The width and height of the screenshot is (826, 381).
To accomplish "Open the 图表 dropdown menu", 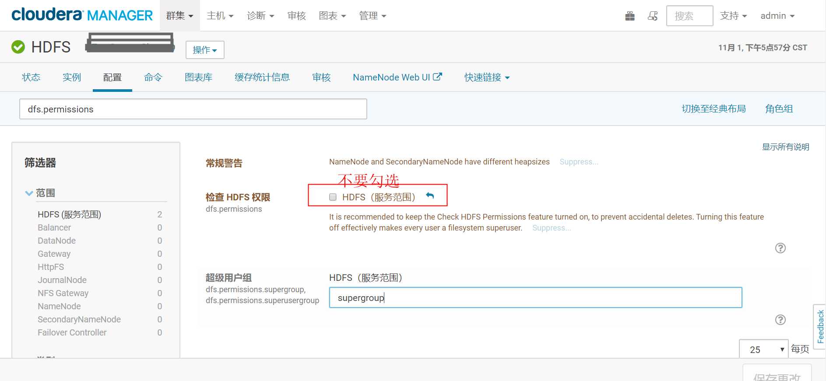I will pyautogui.click(x=332, y=16).
